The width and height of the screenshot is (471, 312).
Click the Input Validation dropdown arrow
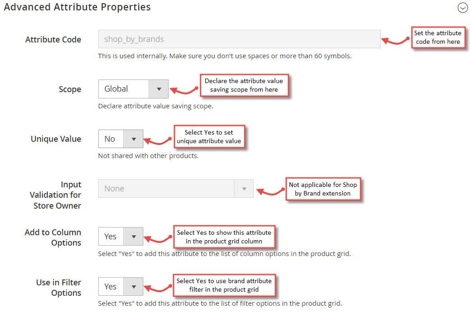click(x=244, y=188)
